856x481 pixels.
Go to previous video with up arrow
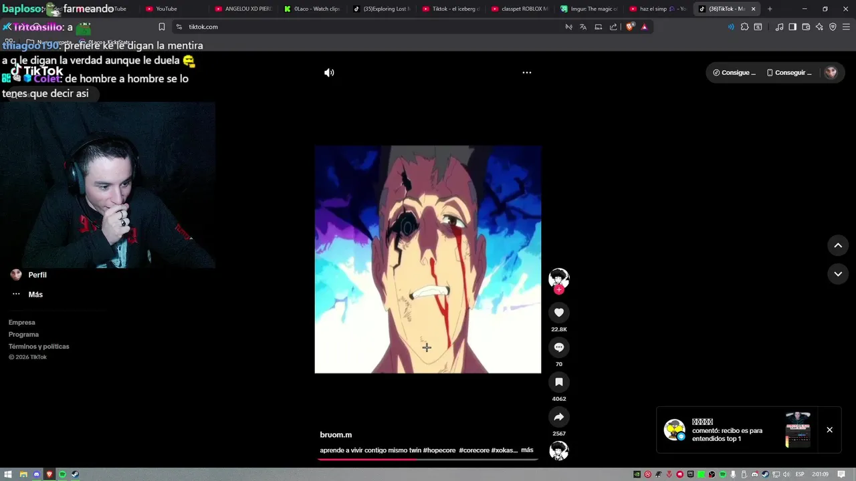(838, 246)
